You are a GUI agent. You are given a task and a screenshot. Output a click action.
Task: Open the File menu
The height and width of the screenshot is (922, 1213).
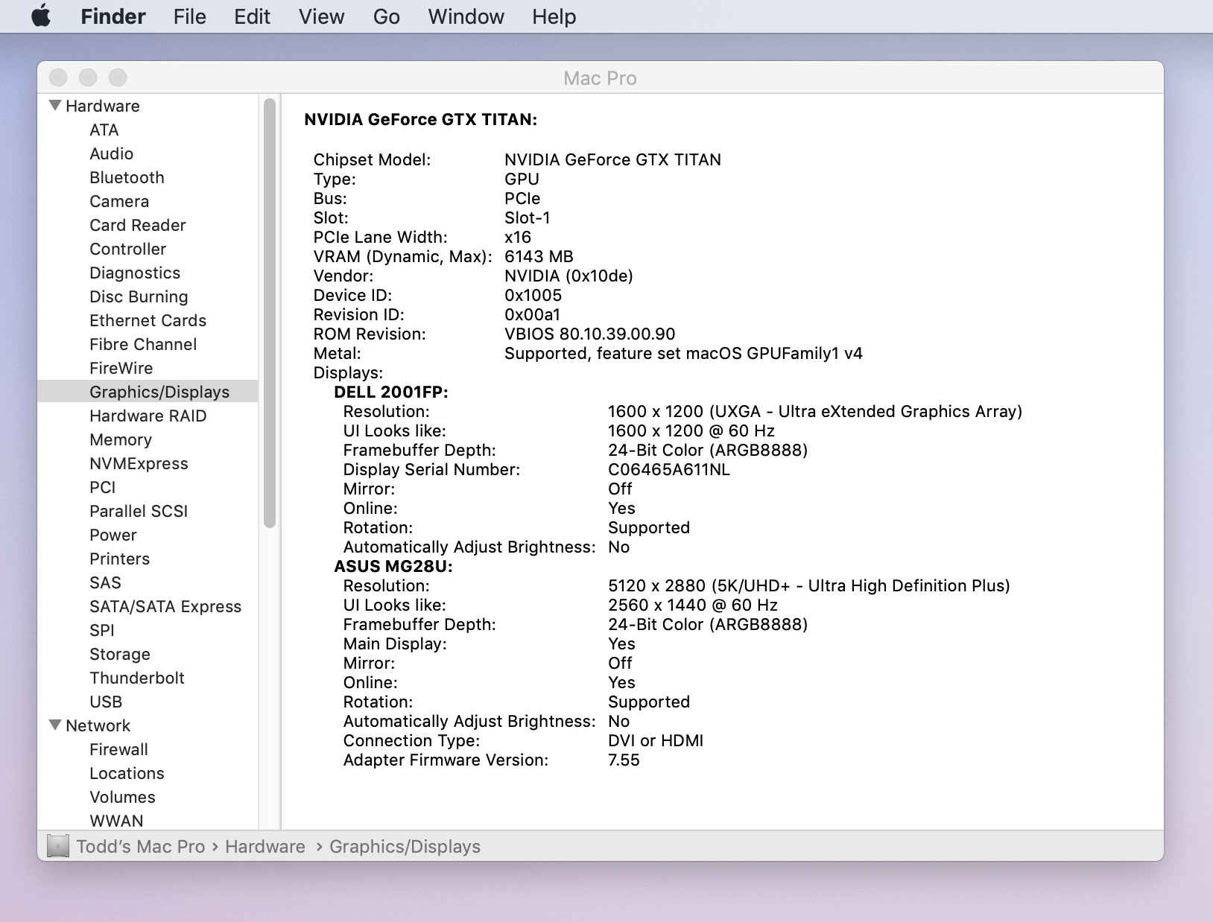tap(190, 16)
